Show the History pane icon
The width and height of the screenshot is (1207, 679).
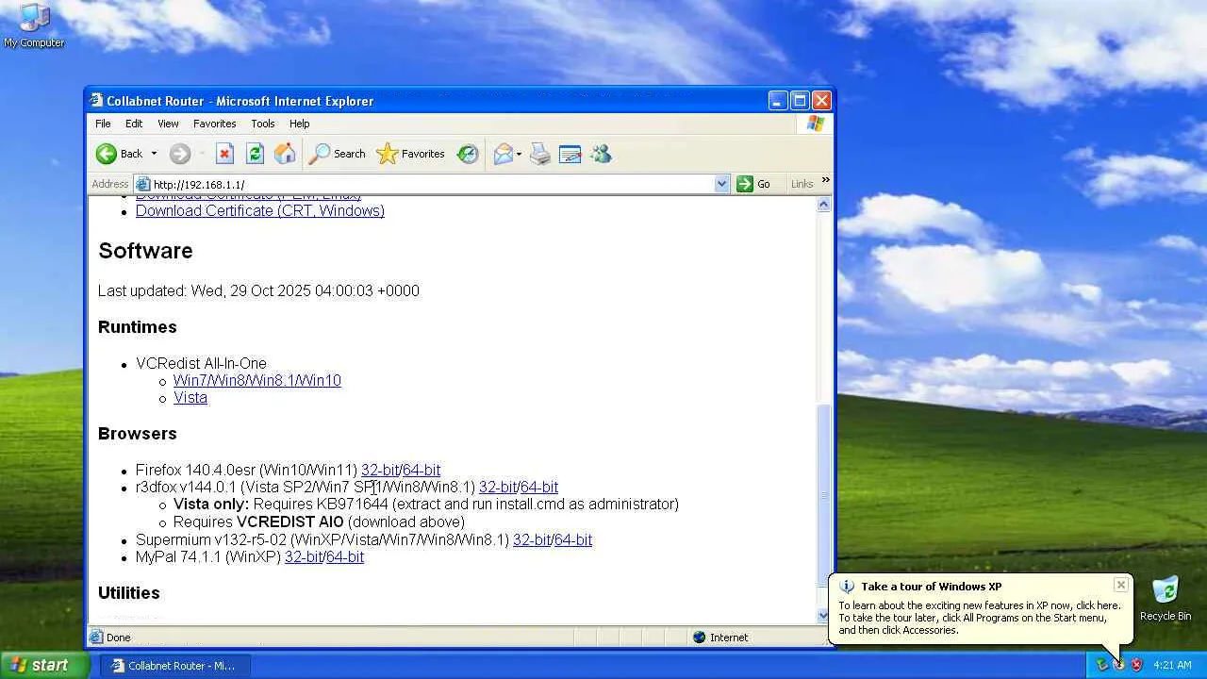tap(468, 154)
